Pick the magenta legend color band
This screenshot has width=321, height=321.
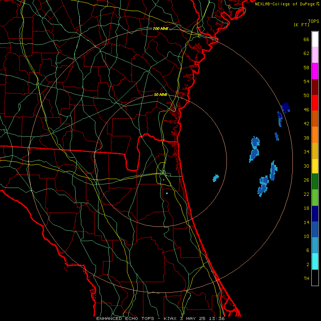[315, 71]
